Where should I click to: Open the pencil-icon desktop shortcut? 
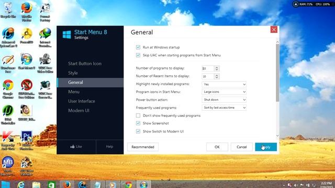[x=8, y=64]
